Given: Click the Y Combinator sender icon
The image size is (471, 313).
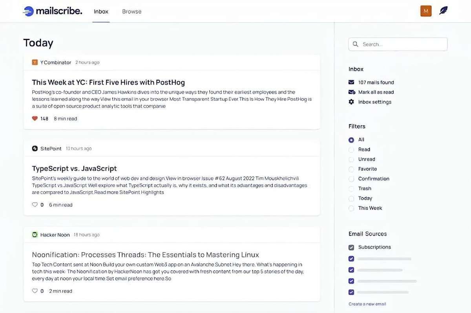Looking at the screenshot, I should [35, 62].
